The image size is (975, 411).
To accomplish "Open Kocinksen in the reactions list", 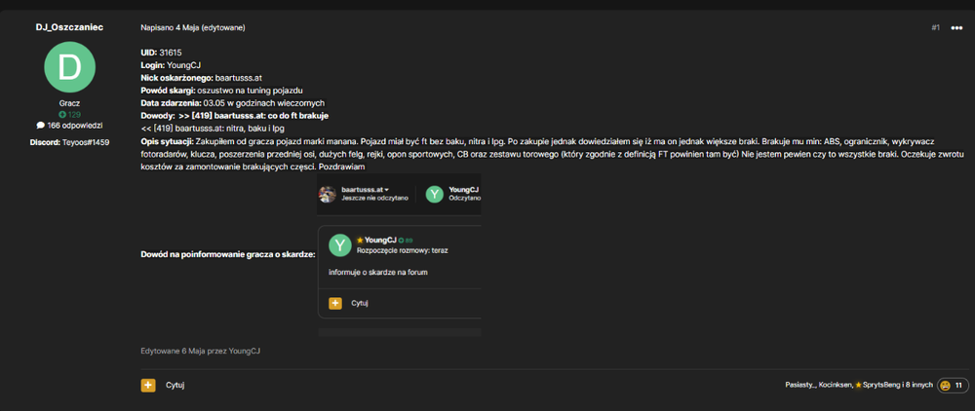I will (x=836, y=385).
